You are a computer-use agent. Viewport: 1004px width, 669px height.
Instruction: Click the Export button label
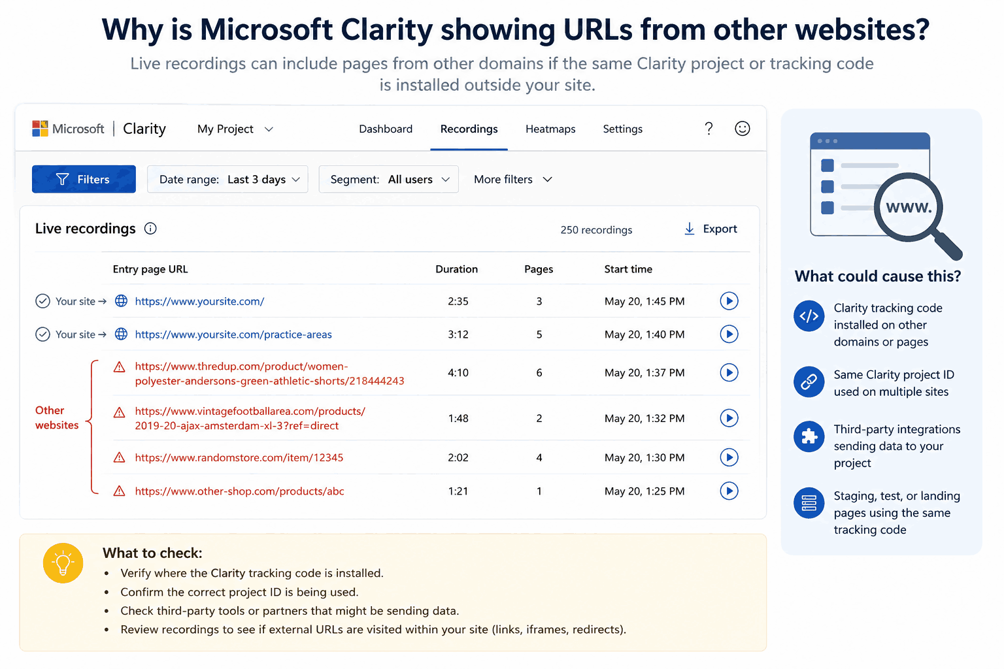click(x=720, y=229)
